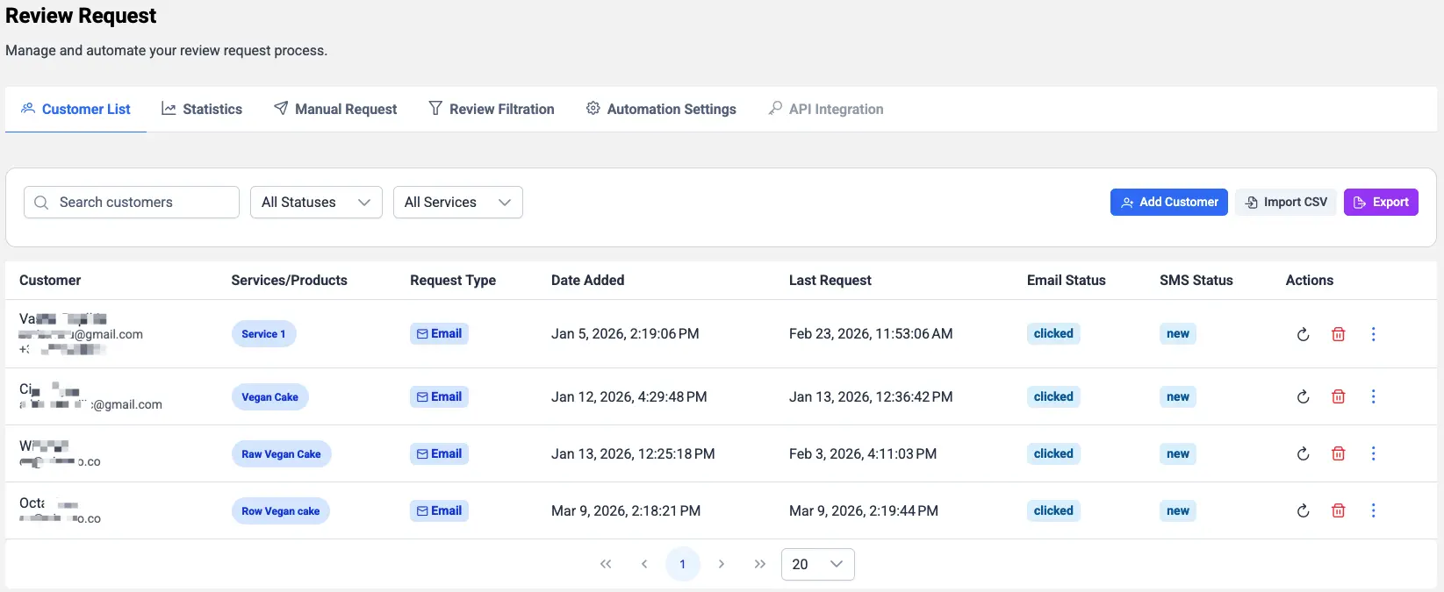Open more options for Raw Vegan Cake row
1444x592 pixels.
(1374, 453)
